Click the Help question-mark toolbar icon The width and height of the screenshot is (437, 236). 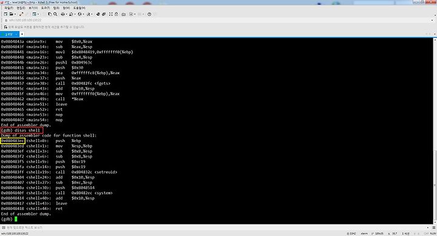[149, 14]
